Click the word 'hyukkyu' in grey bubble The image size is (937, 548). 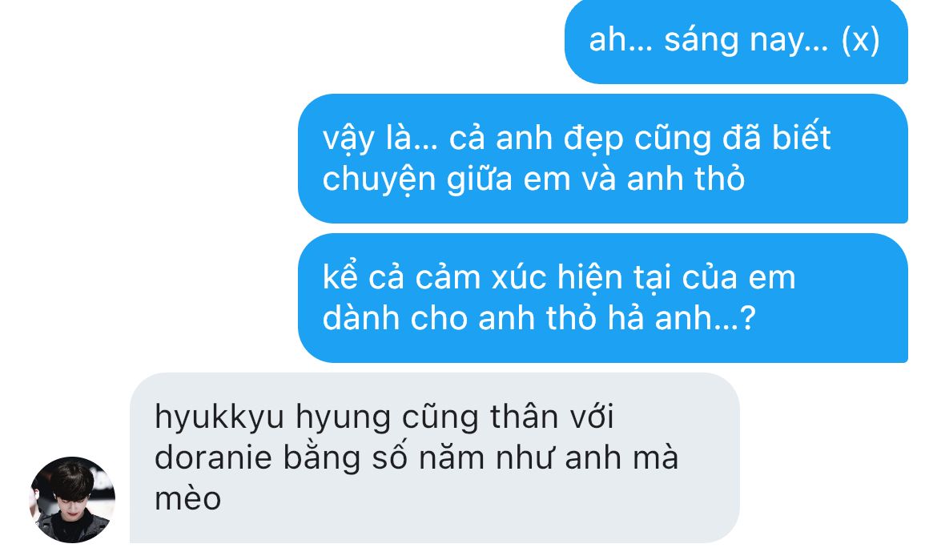[x=219, y=417]
